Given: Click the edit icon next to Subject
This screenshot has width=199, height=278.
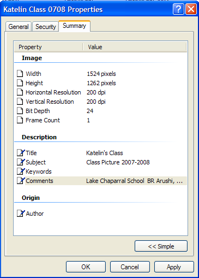Looking at the screenshot, I should [21, 162].
